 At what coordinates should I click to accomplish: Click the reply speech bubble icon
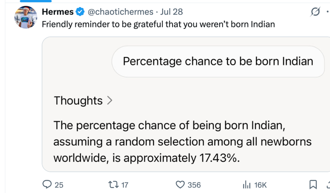[47, 185]
